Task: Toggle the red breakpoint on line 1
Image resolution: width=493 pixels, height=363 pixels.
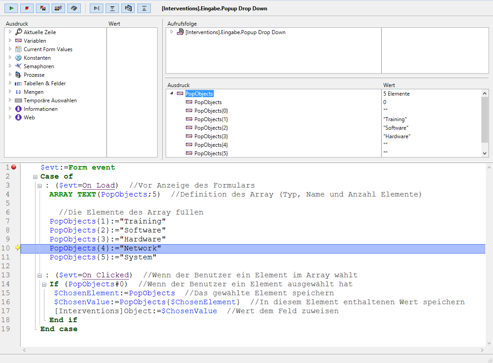Action: click(13, 167)
